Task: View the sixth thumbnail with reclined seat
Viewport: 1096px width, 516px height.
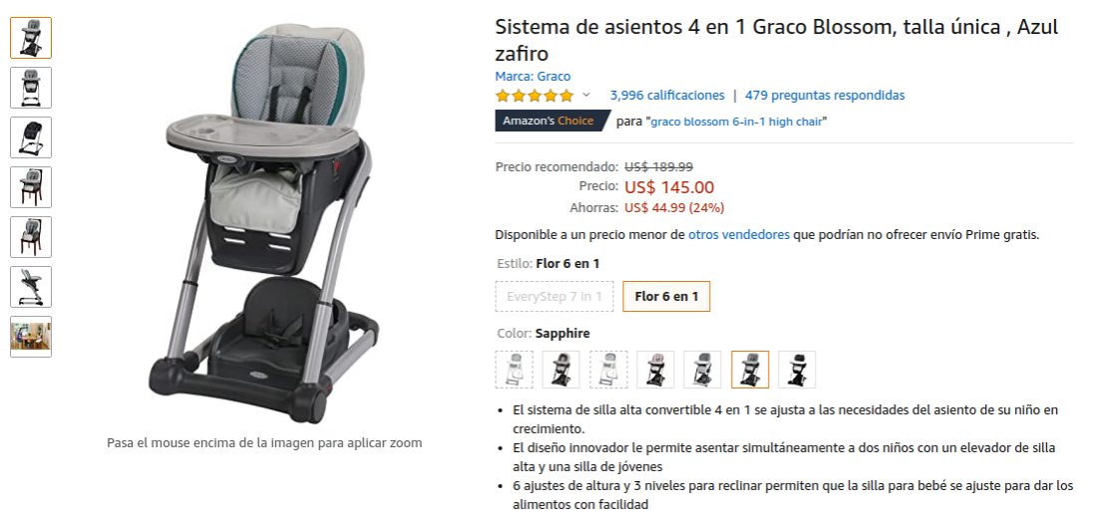Action: tap(31, 287)
